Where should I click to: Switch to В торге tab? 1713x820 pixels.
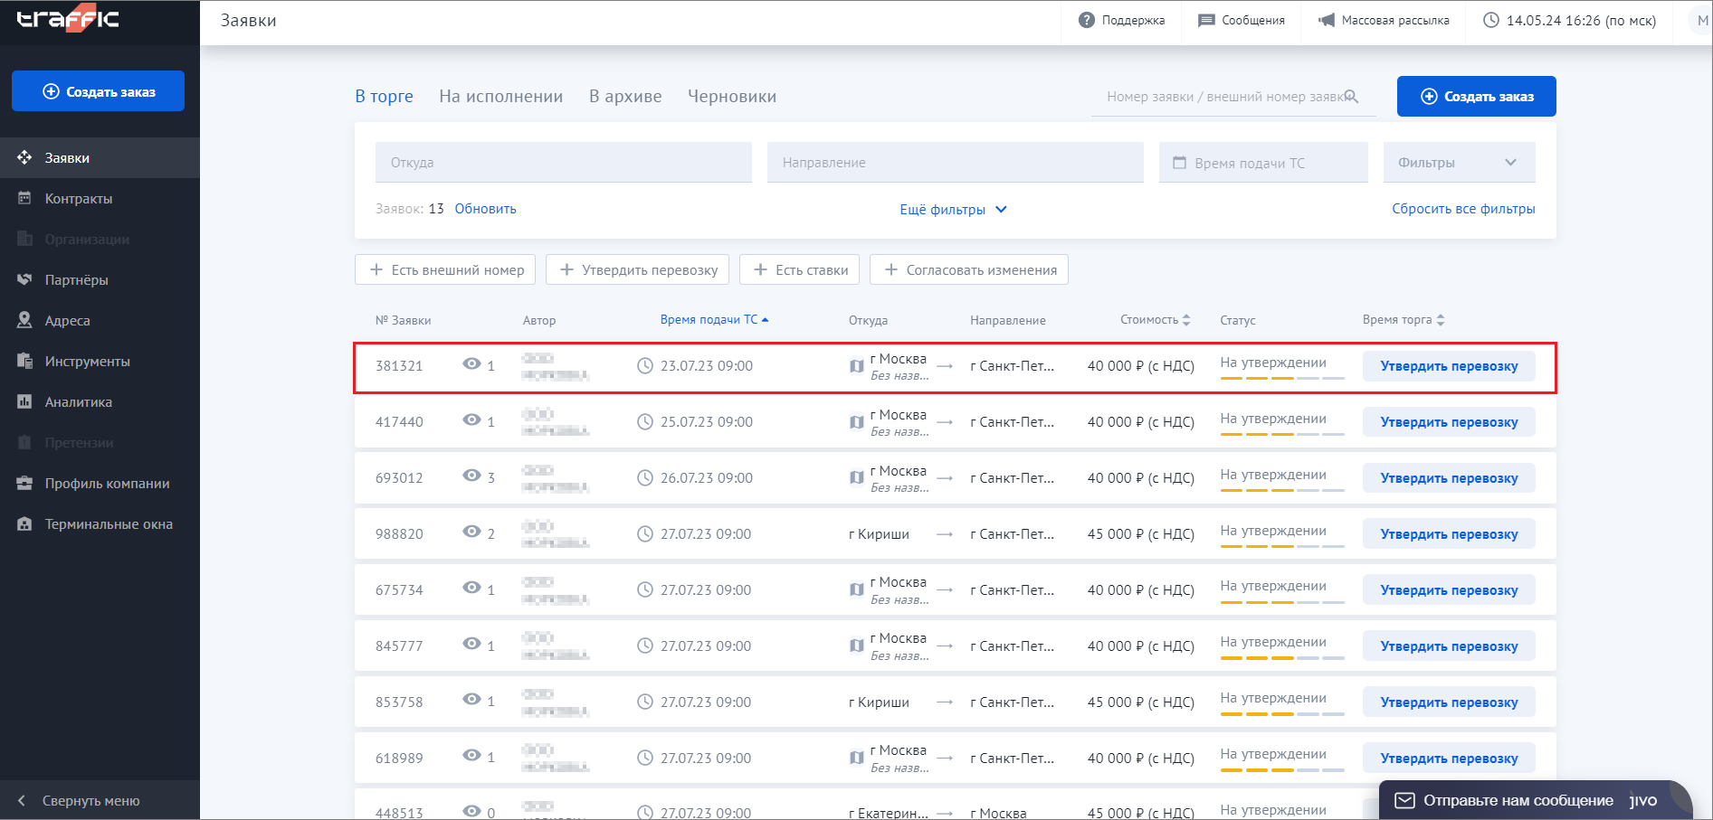(384, 96)
